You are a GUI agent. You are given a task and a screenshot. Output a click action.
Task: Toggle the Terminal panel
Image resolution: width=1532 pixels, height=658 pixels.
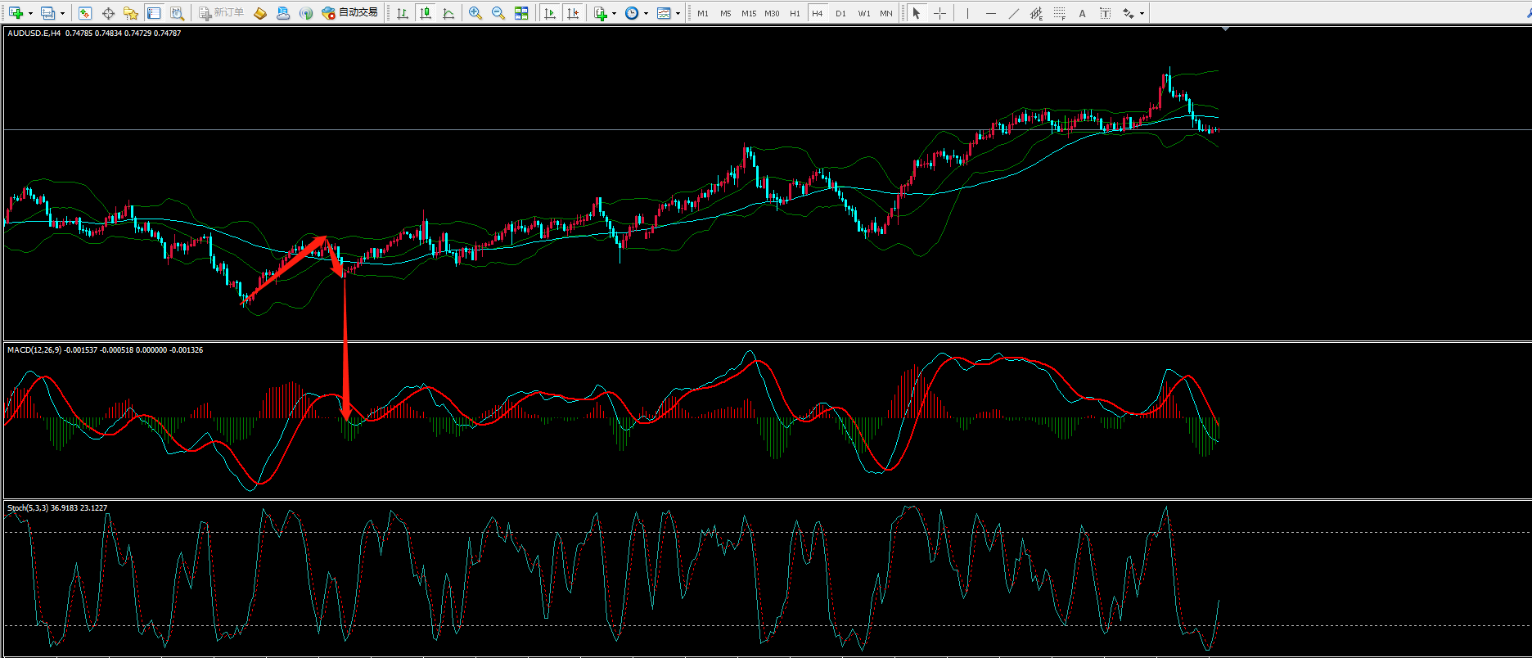coord(154,13)
